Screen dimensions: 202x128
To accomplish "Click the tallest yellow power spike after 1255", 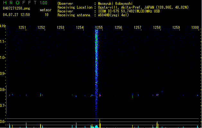I will pos(100,124).
